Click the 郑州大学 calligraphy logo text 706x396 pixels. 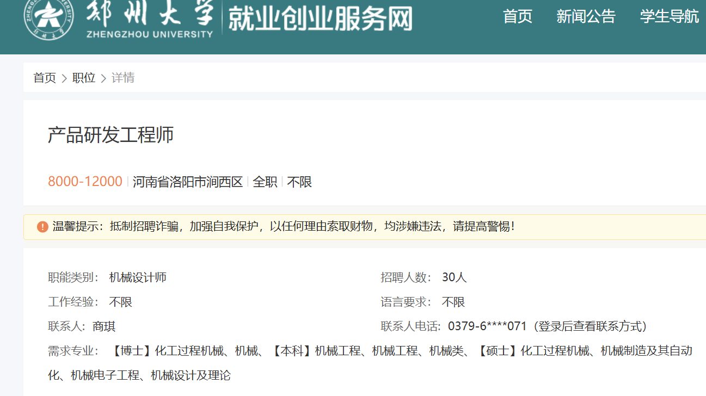[x=149, y=13]
